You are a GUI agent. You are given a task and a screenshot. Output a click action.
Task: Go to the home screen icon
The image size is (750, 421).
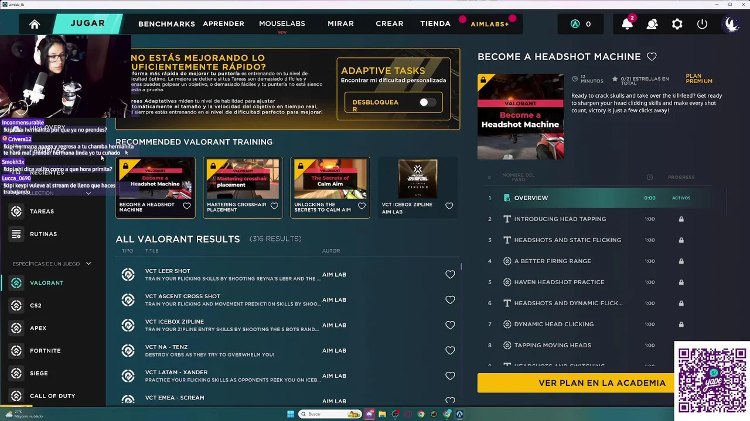click(35, 24)
